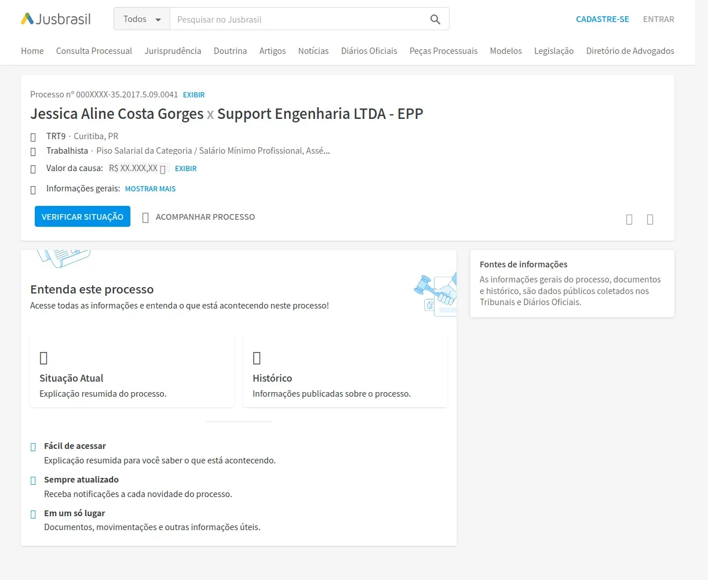
Task: Click the hidden-value icon next to R$ XX.XXX,XX
Action: (x=163, y=169)
